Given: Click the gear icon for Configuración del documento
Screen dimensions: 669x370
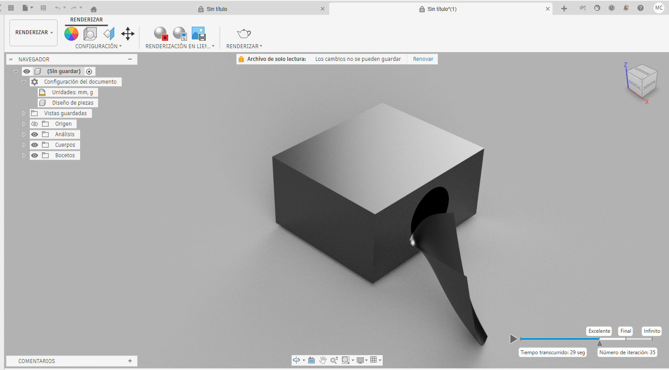Looking at the screenshot, I should pos(35,82).
